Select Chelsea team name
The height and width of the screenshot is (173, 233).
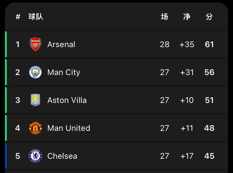(62, 156)
